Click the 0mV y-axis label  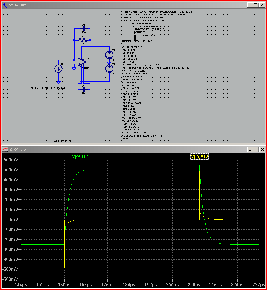[x=13, y=220]
